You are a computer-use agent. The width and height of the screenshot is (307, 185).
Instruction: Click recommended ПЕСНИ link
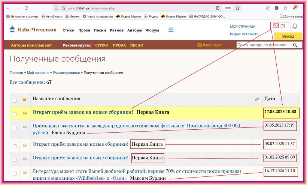pos(137,45)
